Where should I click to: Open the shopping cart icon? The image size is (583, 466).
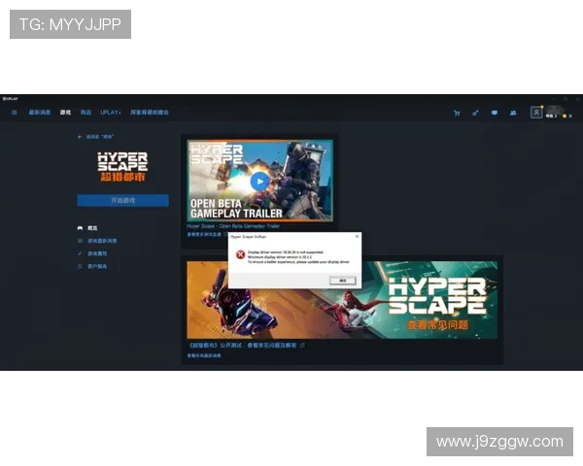(457, 113)
